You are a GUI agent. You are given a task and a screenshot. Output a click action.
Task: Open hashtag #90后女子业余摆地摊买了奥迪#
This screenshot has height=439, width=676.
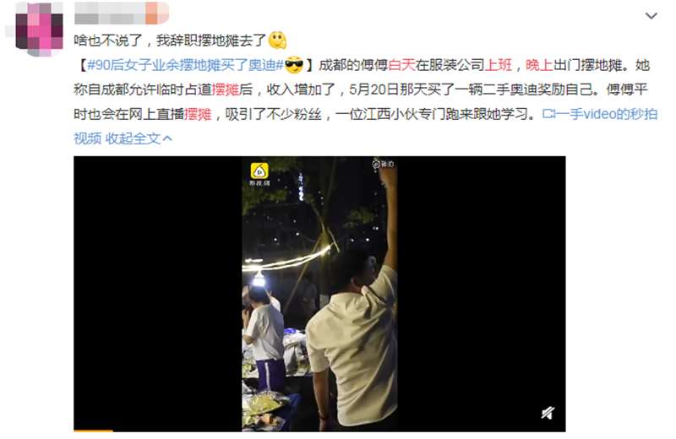pos(185,65)
